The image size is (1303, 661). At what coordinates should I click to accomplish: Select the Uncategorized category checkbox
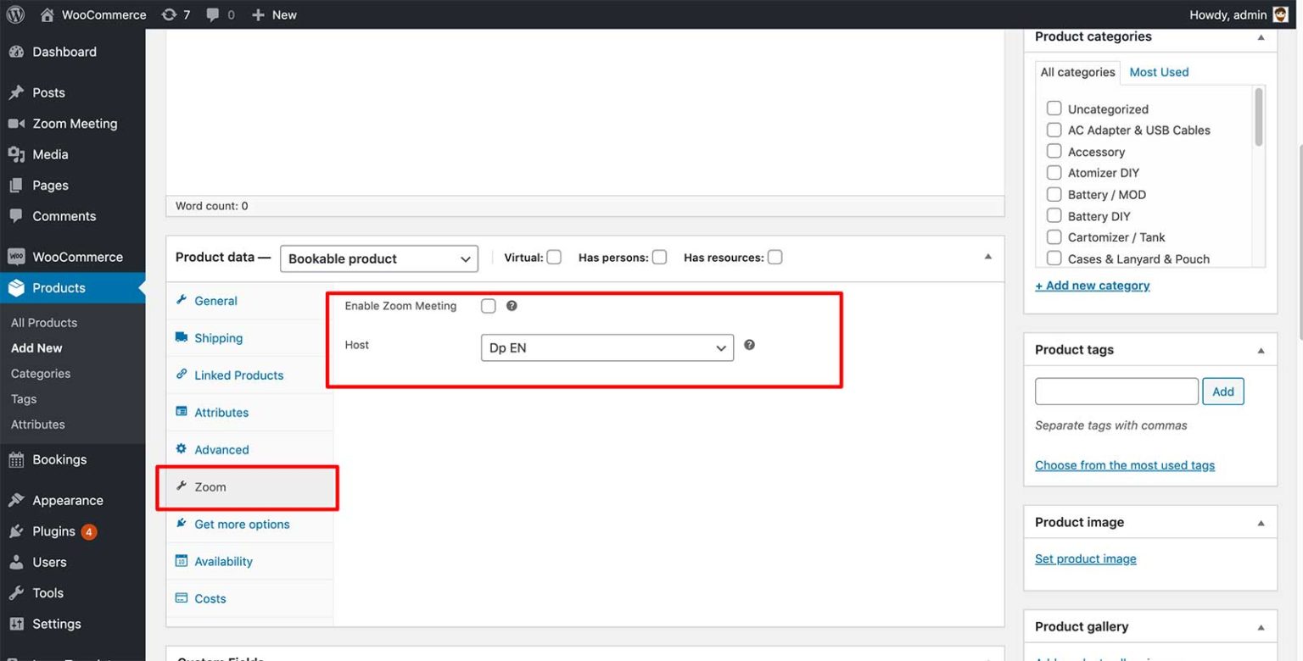(x=1054, y=108)
